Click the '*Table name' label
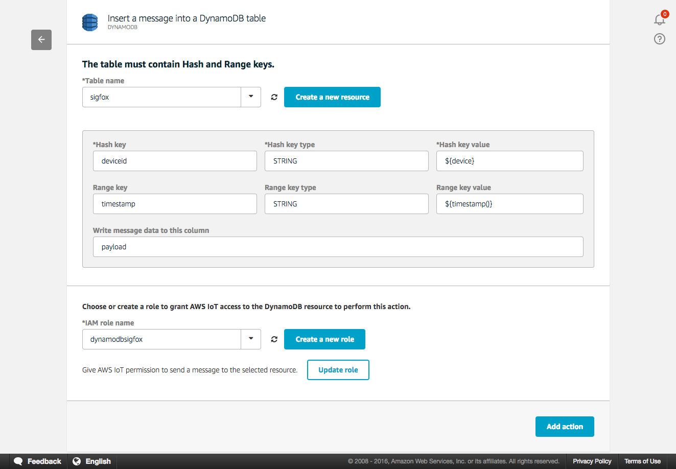 coord(103,81)
